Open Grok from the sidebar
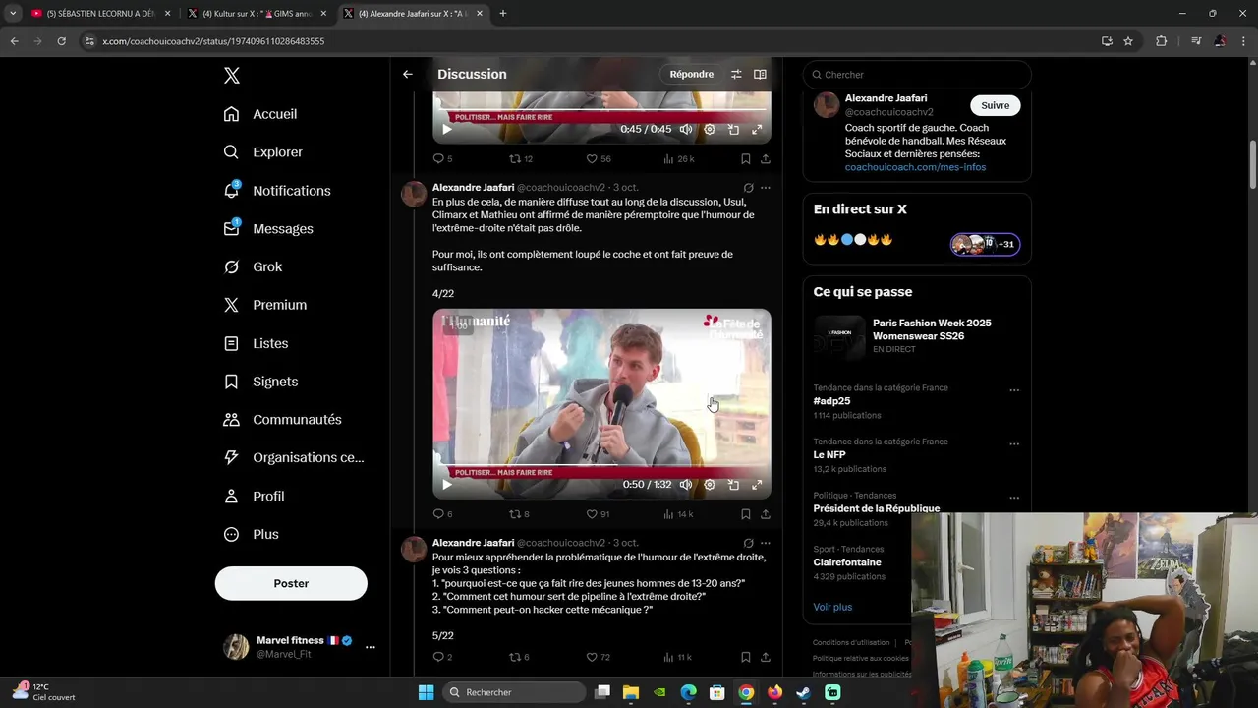Viewport: 1258px width, 708px height. coord(253,267)
